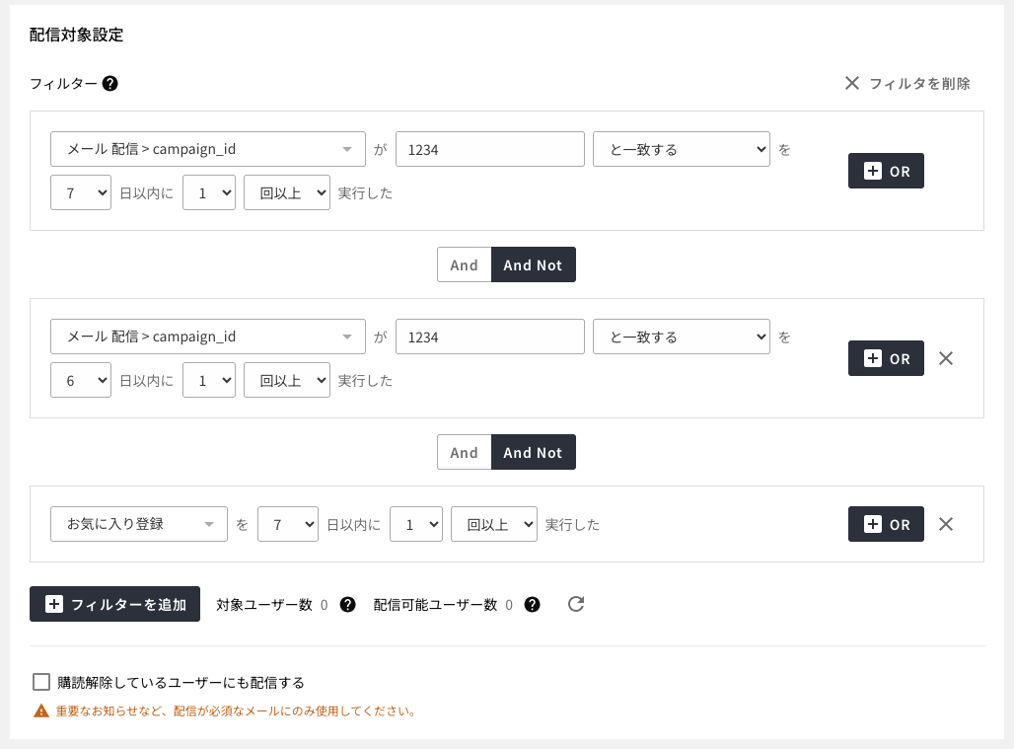
Task: Select And between first and second filters
Action: pyautogui.click(x=465, y=264)
